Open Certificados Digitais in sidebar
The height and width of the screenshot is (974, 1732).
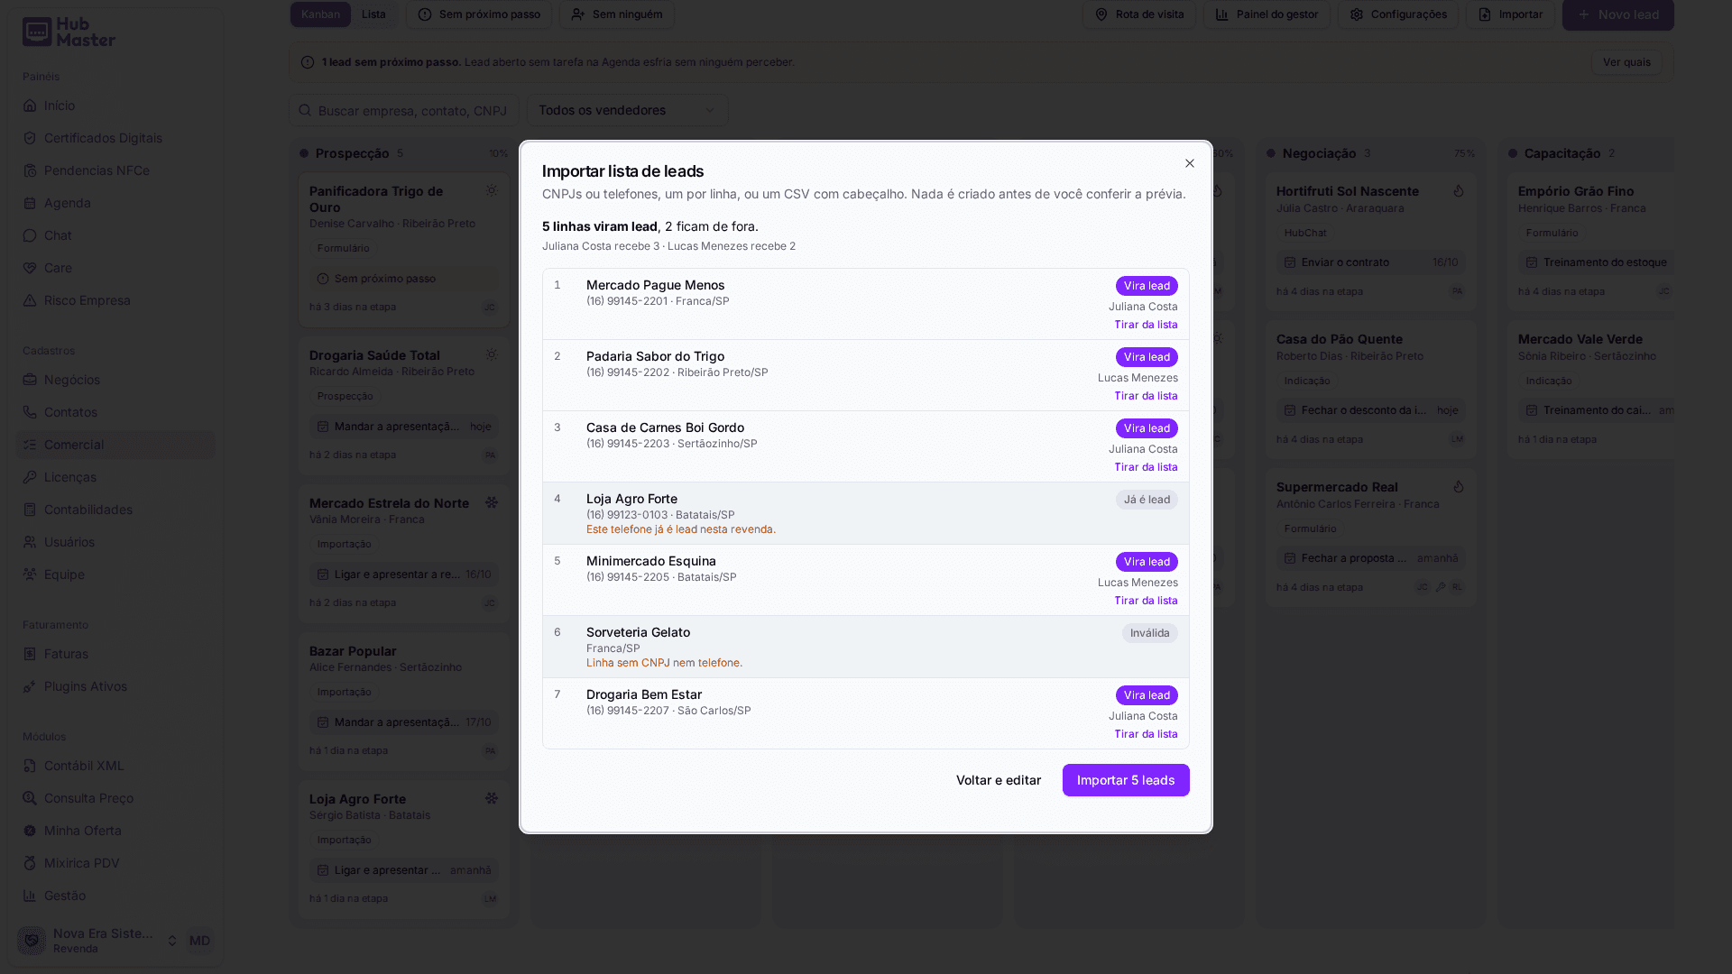(x=115, y=138)
